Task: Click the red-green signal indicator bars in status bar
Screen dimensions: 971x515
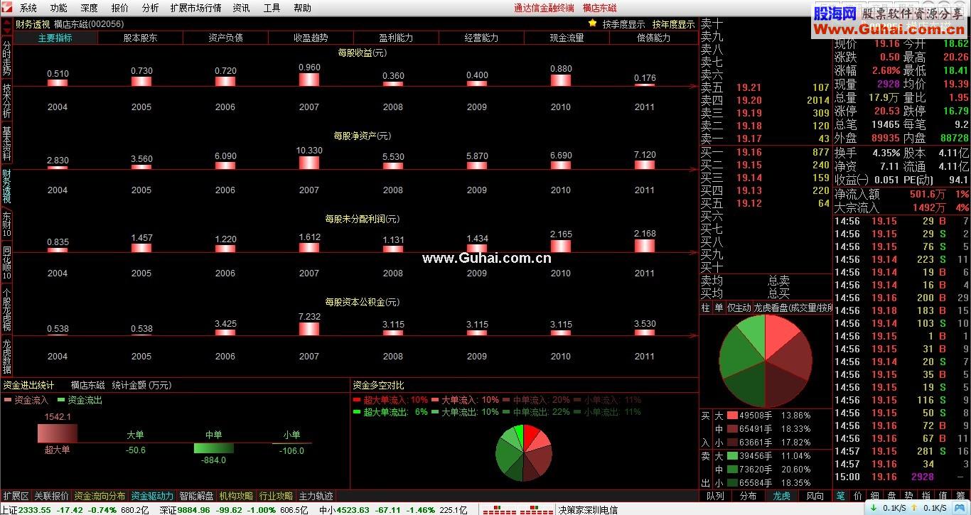Action: tap(517, 509)
